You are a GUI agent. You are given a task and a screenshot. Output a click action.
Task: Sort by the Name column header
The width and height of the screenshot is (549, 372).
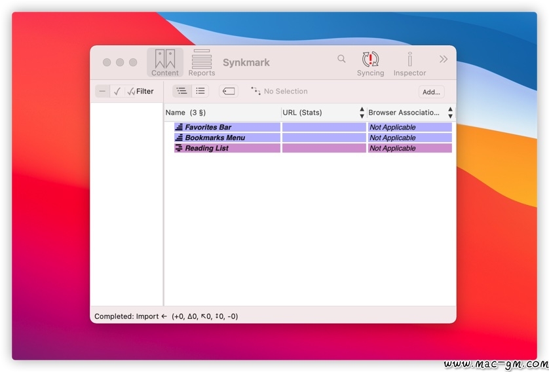pos(223,113)
